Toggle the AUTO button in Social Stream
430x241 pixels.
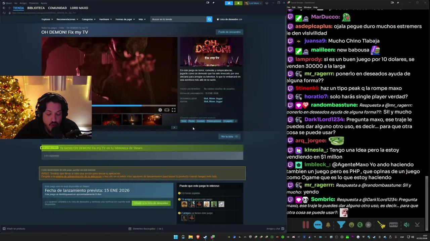point(393,225)
